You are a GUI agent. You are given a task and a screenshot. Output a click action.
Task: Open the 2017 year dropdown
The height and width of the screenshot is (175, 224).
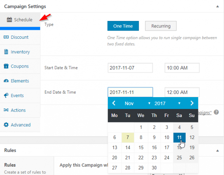(x=167, y=103)
